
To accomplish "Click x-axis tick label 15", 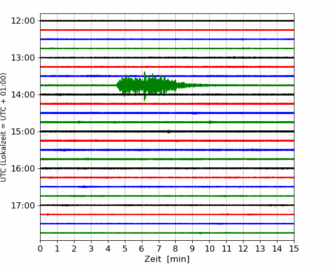I will (x=294, y=249).
